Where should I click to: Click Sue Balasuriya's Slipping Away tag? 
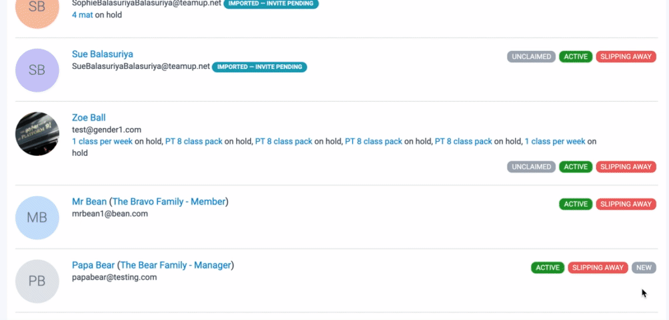click(626, 57)
